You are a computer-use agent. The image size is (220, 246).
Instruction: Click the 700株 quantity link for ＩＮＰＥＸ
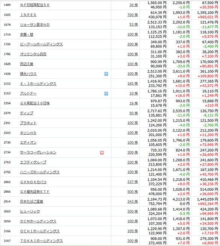click(x=133, y=15)
